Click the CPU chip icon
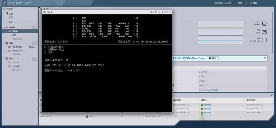This screenshot has height=128, width=276. (x=264, y=24)
